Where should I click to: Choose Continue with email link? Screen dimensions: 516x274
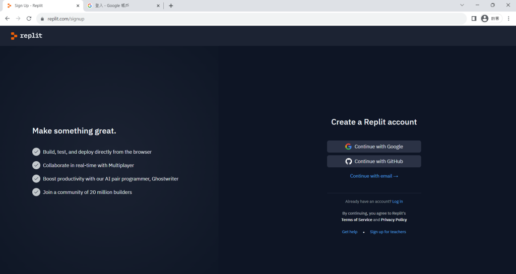coord(374,176)
